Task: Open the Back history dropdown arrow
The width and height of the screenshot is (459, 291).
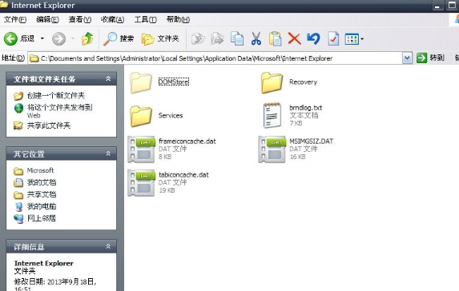Action: coord(42,38)
